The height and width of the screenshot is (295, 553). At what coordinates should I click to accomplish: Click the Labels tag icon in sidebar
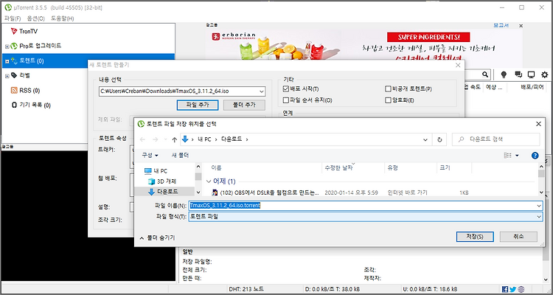click(x=14, y=75)
